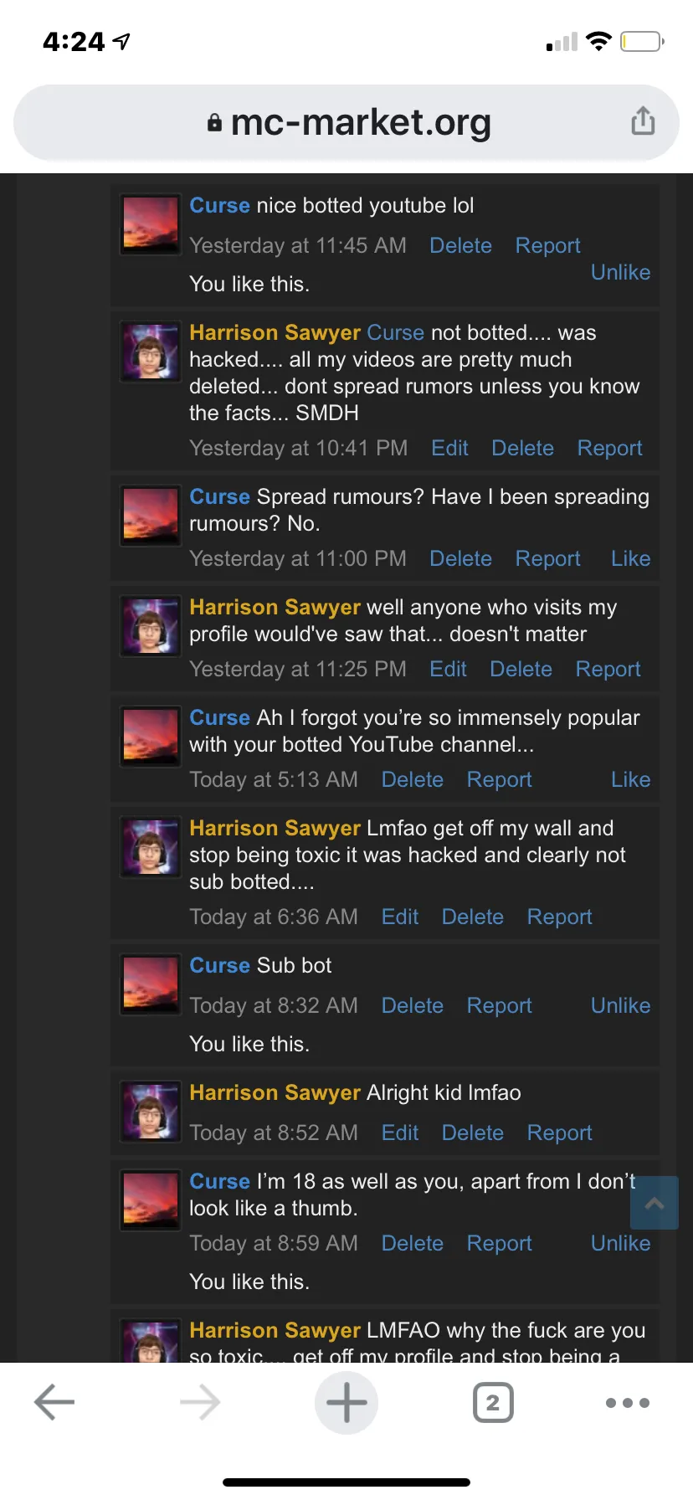Viewport: 693px width, 1500px height.
Task: Tap the share icon in address bar
Action: pos(643,121)
